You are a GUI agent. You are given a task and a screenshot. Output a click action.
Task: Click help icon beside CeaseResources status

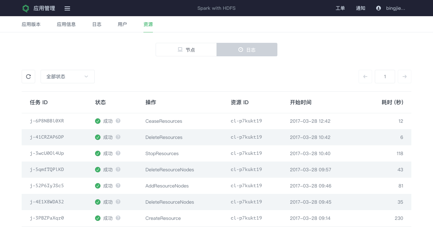coord(118,121)
